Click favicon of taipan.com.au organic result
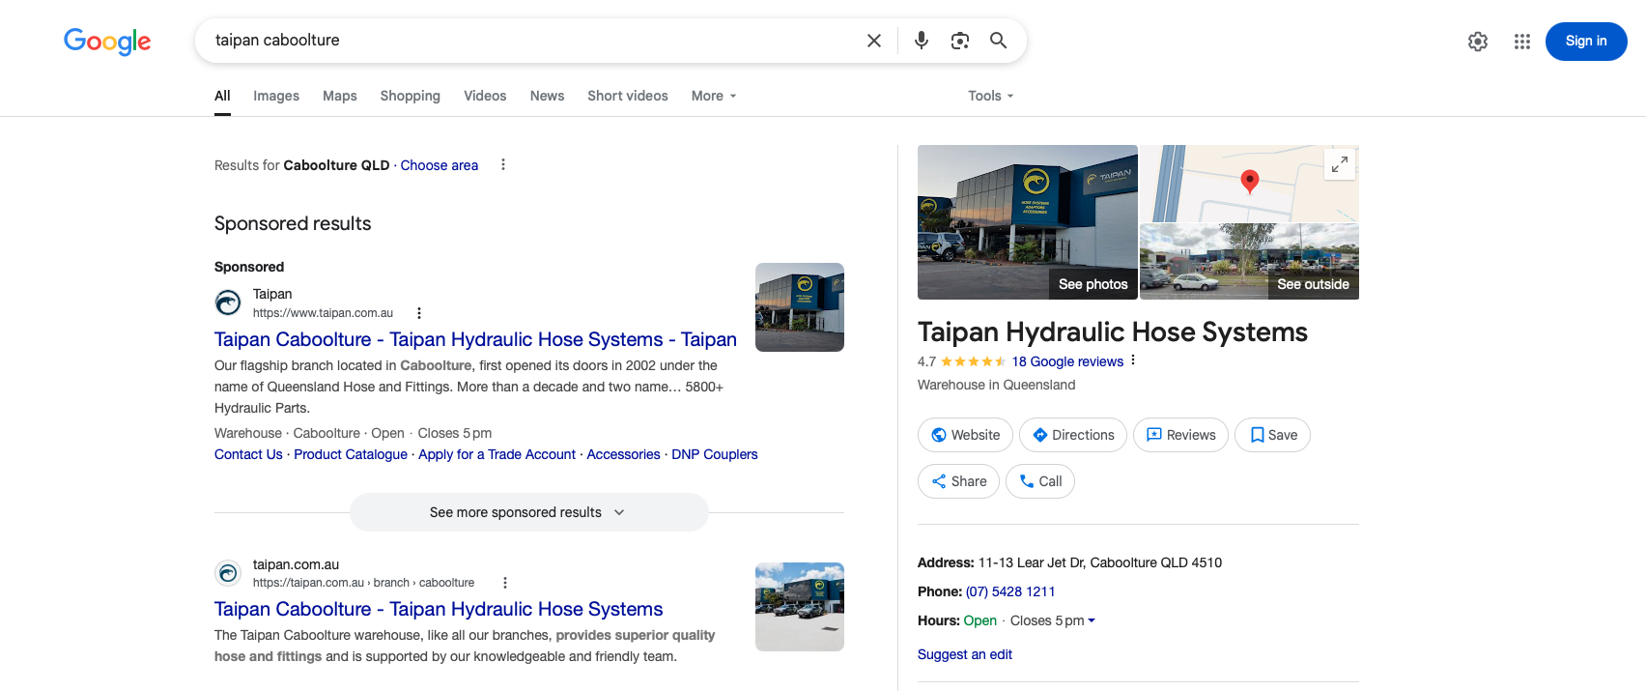 pyautogui.click(x=228, y=573)
